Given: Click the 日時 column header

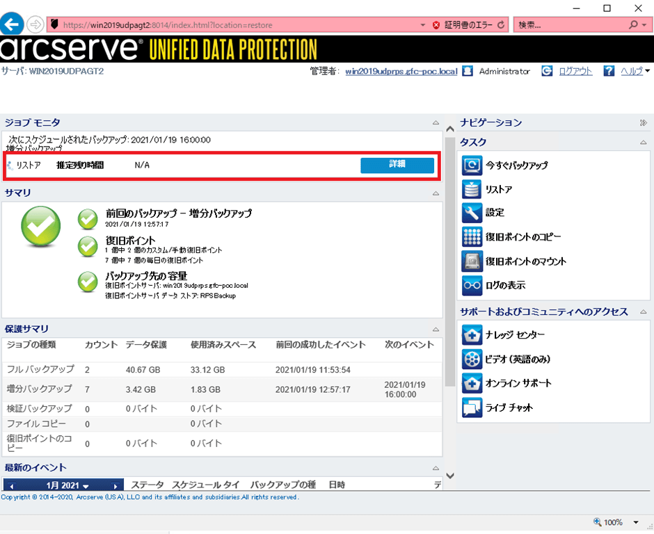Looking at the screenshot, I should click(337, 485).
